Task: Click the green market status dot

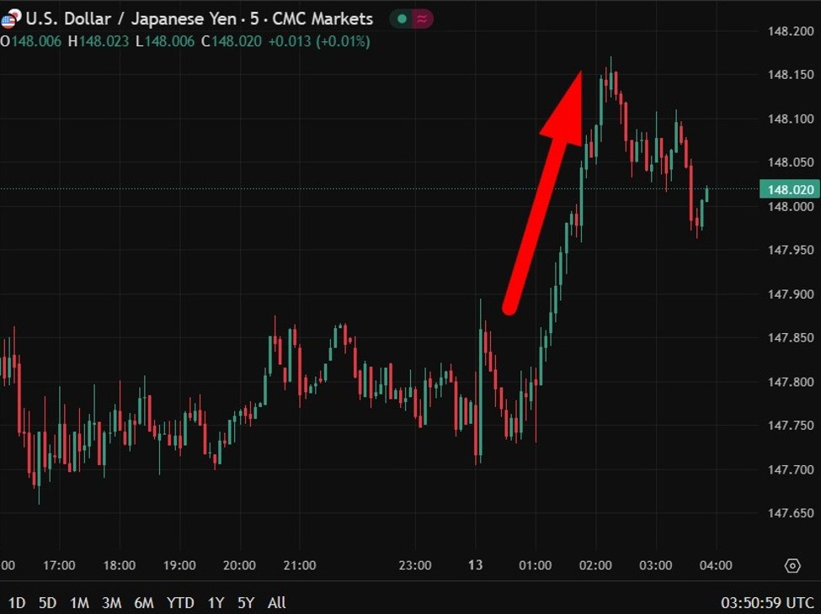Action: click(402, 19)
